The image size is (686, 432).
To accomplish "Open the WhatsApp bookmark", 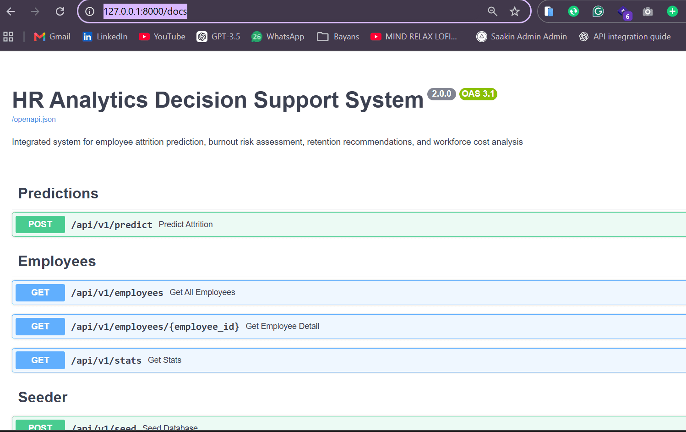I will pyautogui.click(x=278, y=37).
